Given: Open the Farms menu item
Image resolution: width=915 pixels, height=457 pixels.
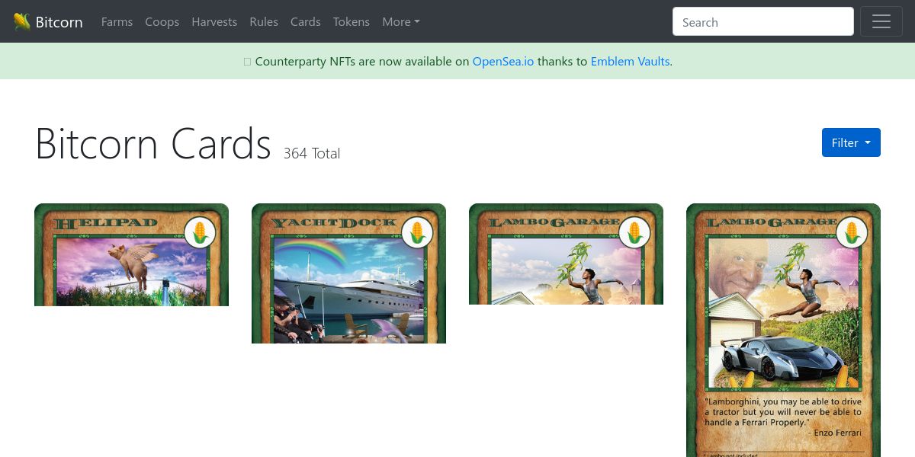Looking at the screenshot, I should (117, 22).
